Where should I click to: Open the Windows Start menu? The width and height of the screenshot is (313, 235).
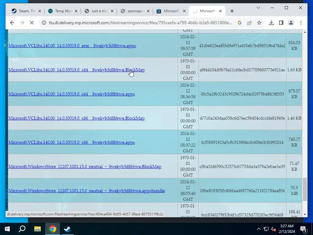[x=7, y=229]
